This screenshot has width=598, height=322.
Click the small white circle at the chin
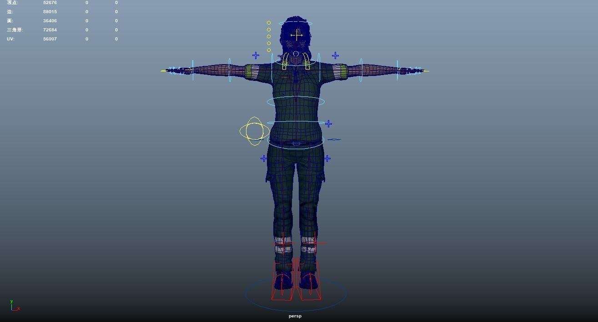point(296,54)
